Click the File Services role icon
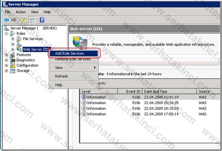Screen dimensions: 222x151 pyautogui.click(x=19, y=39)
